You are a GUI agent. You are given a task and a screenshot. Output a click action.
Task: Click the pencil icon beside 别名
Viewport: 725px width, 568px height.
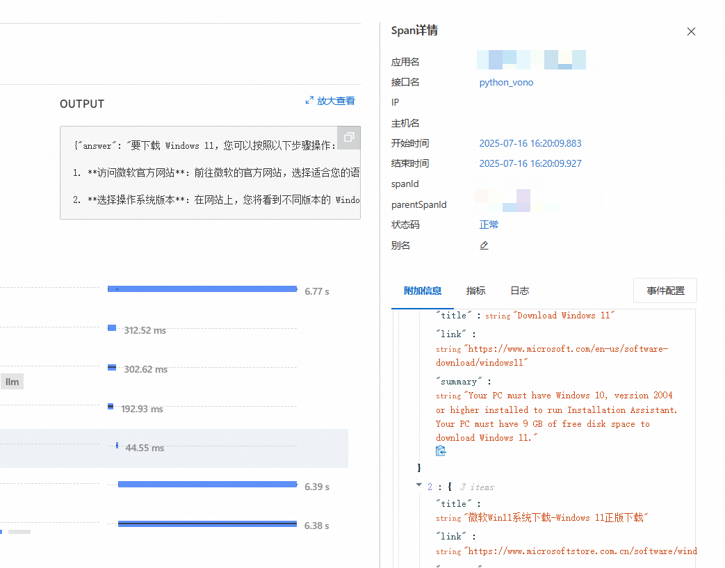(x=484, y=245)
